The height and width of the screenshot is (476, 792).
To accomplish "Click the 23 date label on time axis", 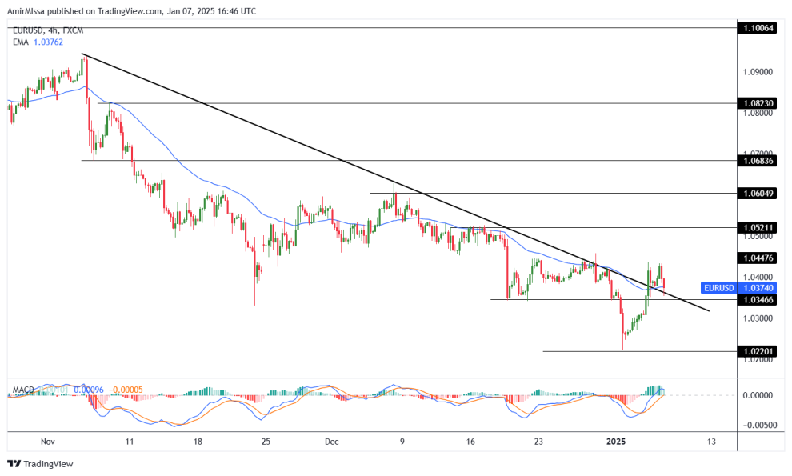I will [538, 442].
